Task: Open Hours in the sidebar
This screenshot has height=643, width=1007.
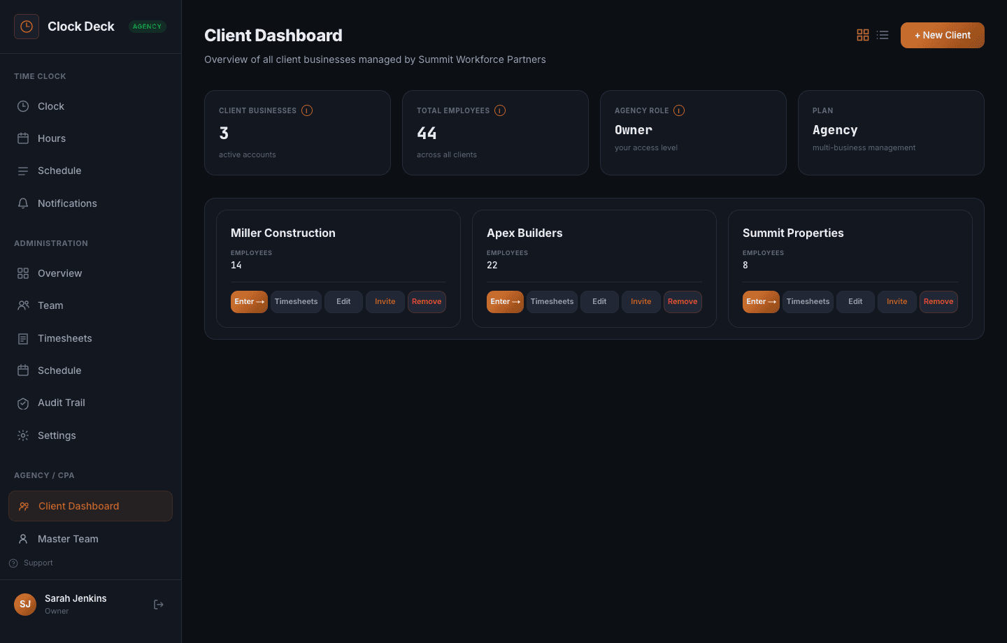Action: pos(90,138)
